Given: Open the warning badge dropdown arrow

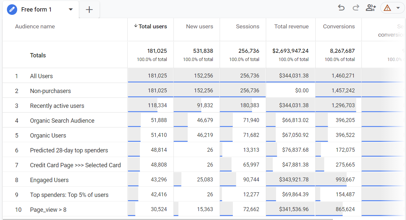Looking at the screenshot, I should [398, 8].
